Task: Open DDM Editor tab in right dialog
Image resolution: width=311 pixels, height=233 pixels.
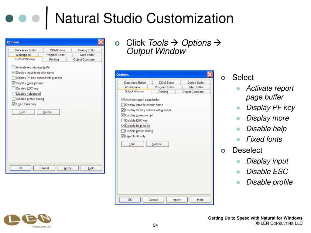Action: [166, 83]
